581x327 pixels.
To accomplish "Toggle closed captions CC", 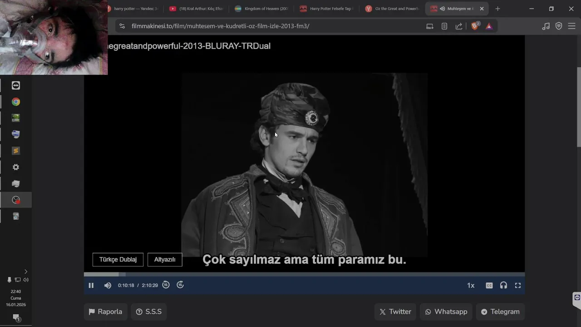I will click(x=489, y=285).
